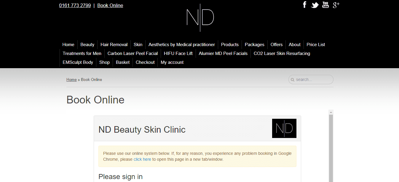Image resolution: width=399 pixels, height=182 pixels.
Task: Open CO2 Laser Skin Resurfacing page
Action: (282, 53)
